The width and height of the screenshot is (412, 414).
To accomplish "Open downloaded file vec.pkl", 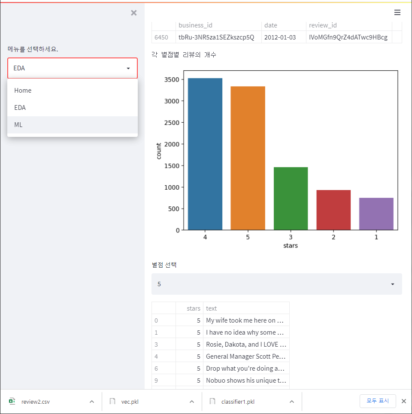I will 130,402.
